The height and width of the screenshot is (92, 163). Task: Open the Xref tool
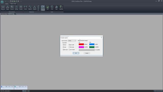(48, 7)
